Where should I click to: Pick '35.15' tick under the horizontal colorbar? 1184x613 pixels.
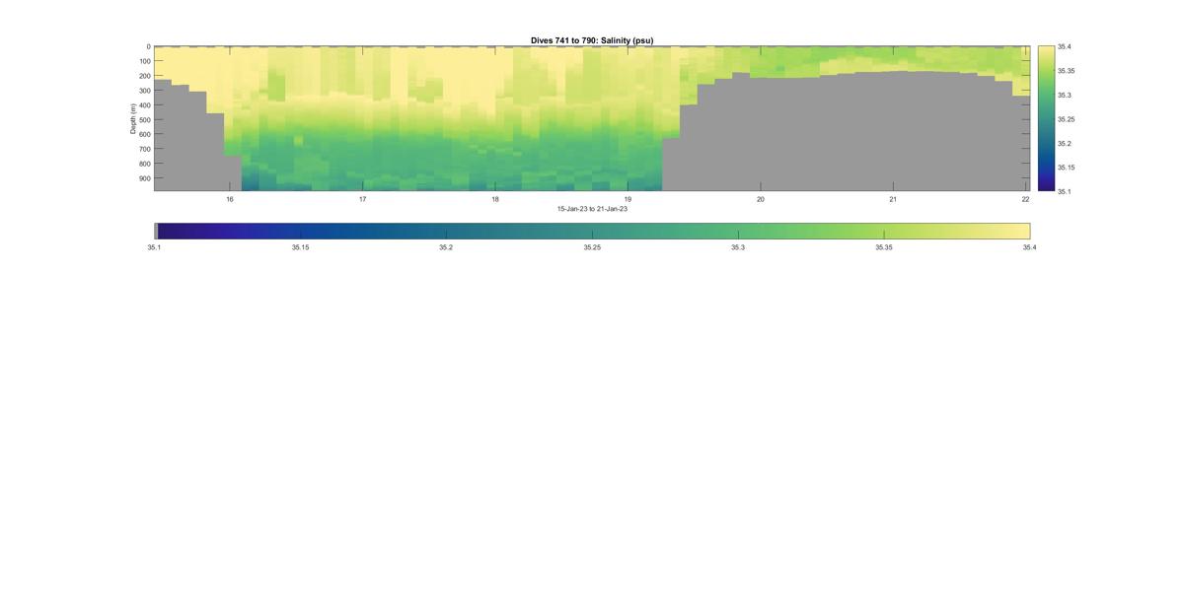pyautogui.click(x=300, y=247)
